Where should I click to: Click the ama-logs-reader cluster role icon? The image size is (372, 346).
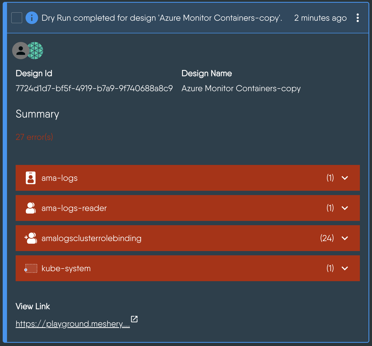[x=31, y=208]
